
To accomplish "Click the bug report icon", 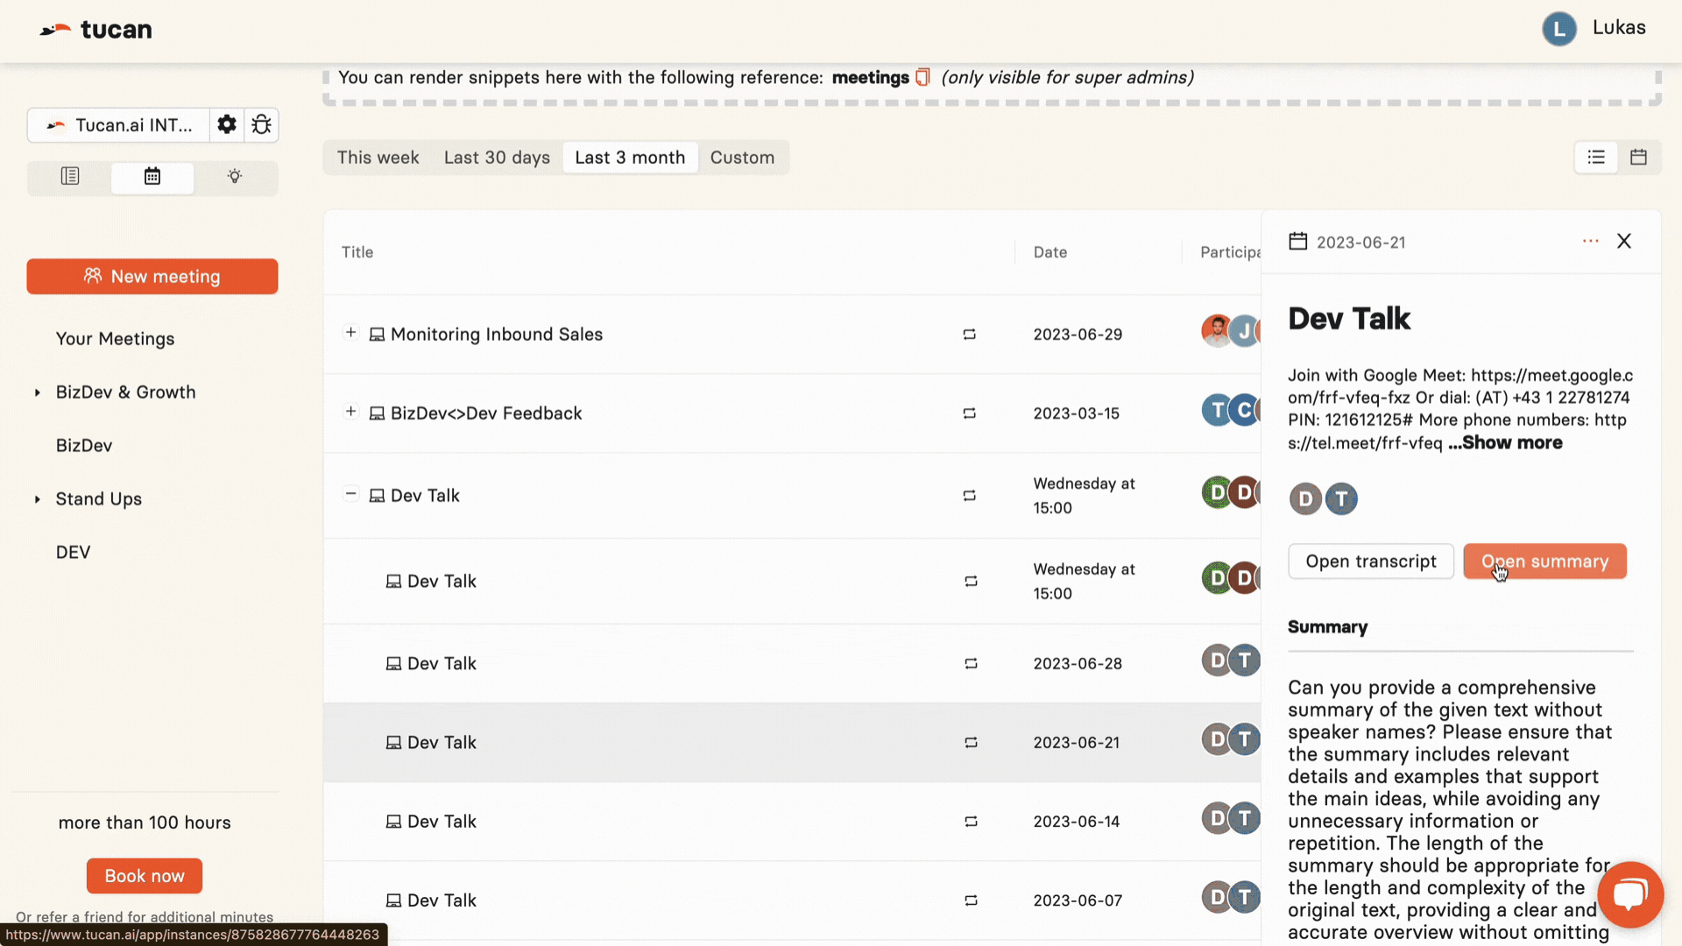I will 261,124.
